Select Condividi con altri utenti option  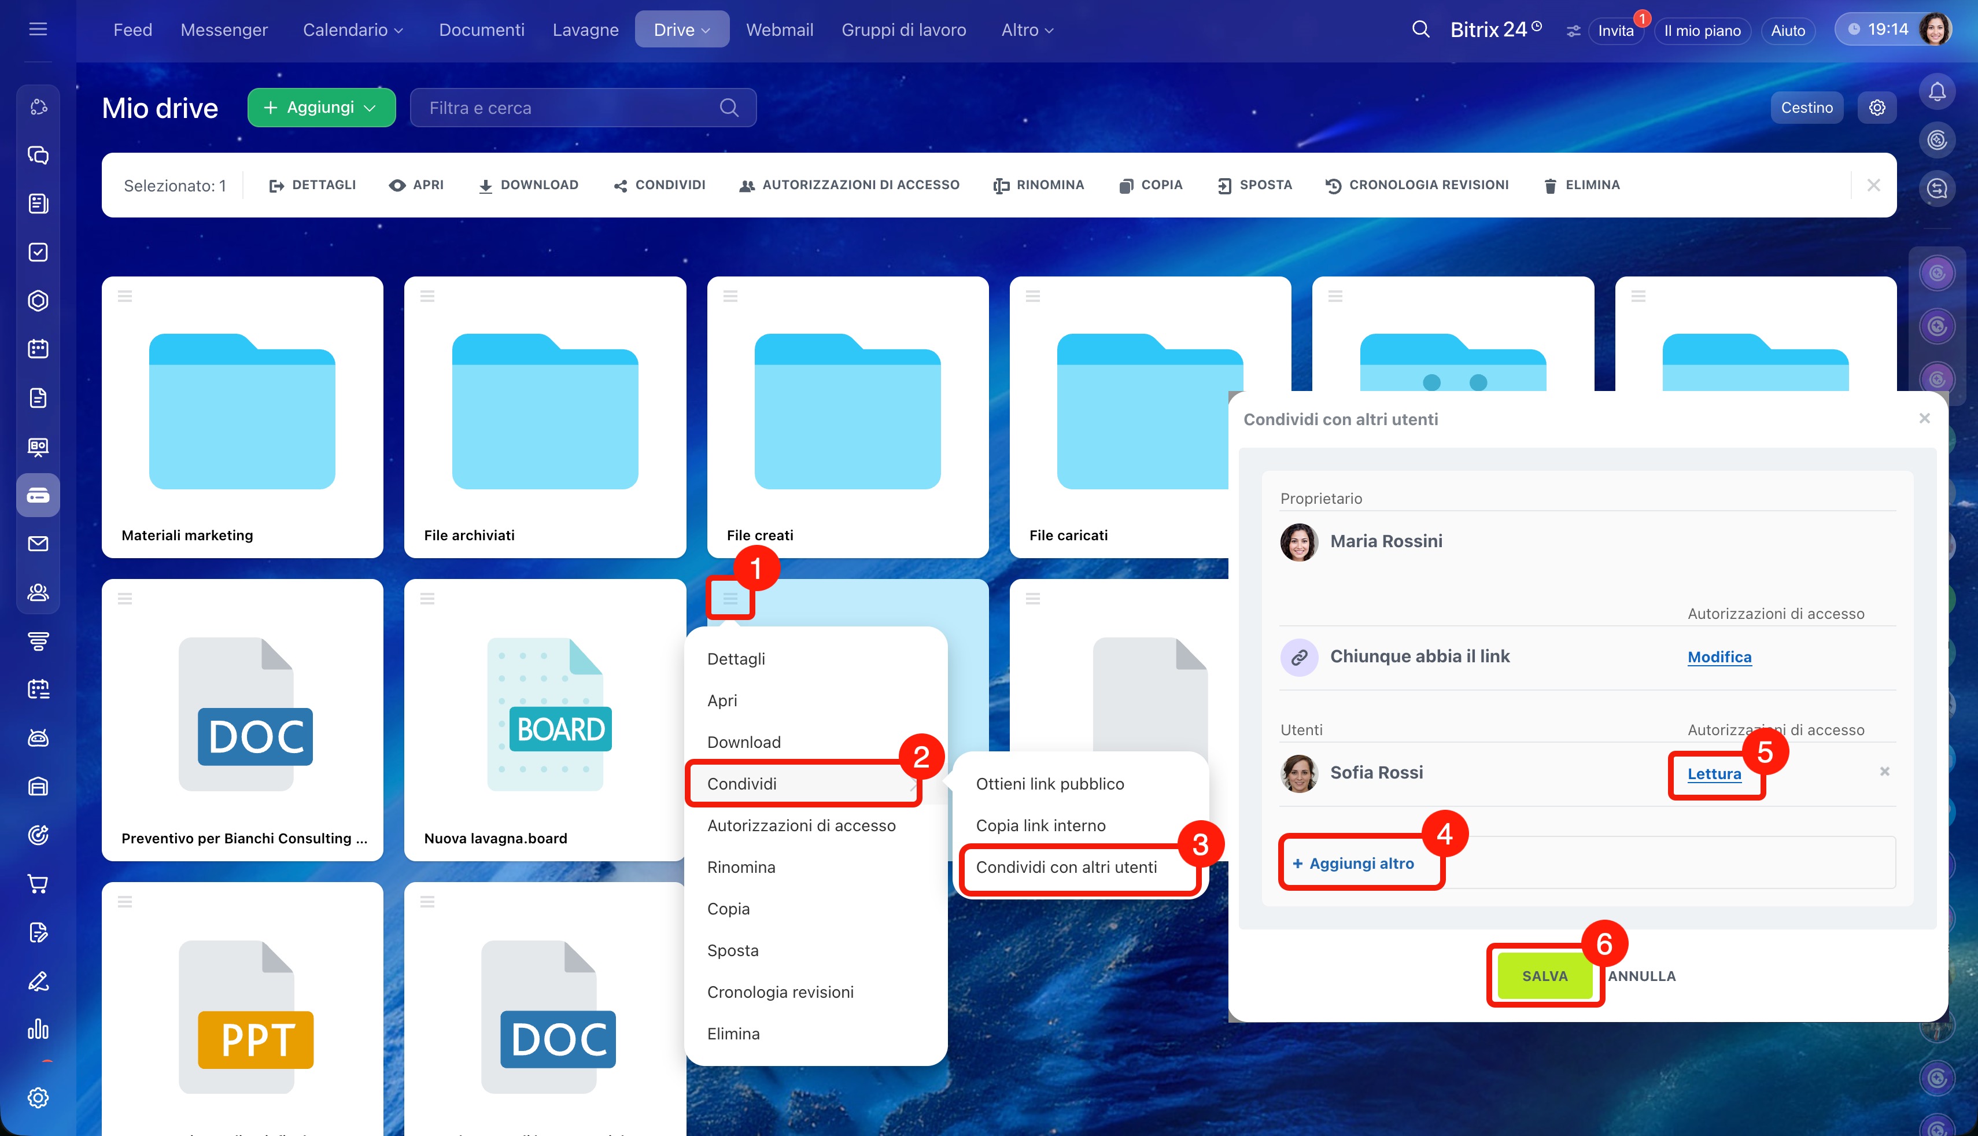[x=1067, y=868]
